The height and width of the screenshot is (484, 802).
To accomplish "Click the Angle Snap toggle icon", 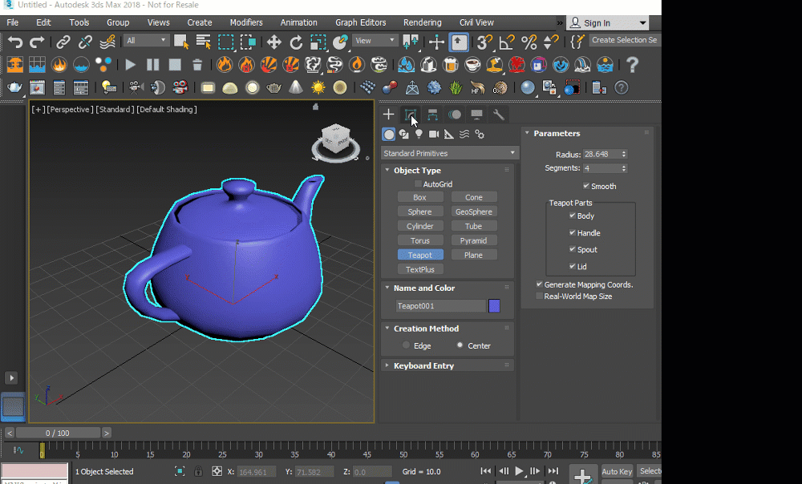I will (506, 42).
